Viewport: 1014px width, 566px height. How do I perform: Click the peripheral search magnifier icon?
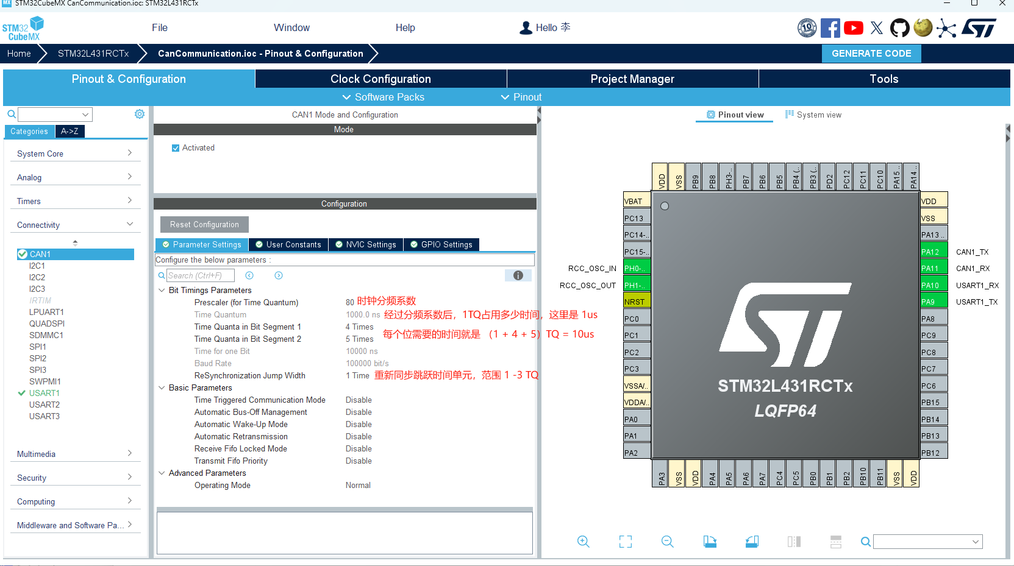pyautogui.click(x=12, y=114)
